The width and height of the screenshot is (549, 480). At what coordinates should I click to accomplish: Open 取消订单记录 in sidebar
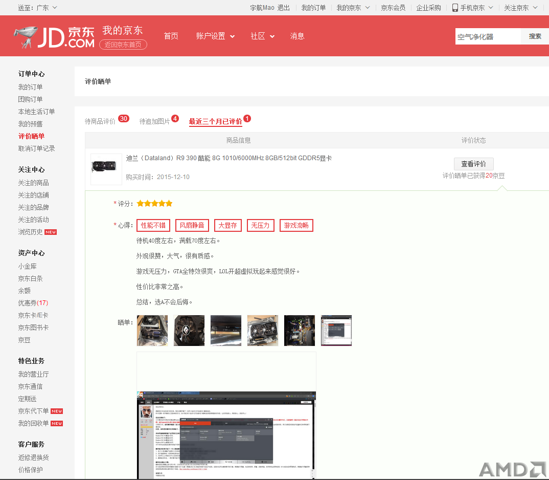click(36, 148)
